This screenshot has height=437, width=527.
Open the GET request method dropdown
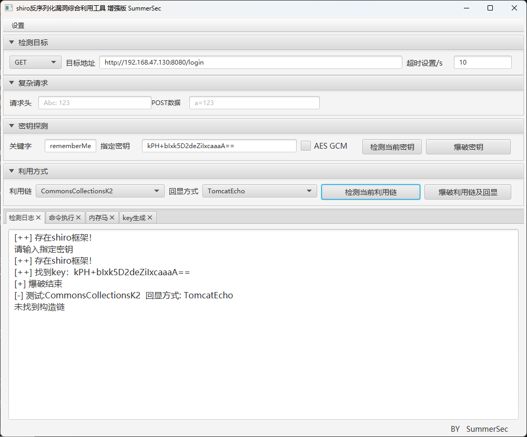(35, 63)
